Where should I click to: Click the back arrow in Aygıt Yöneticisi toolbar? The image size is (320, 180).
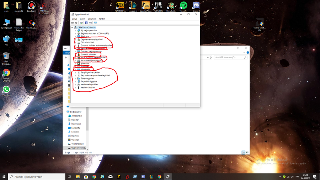tap(73, 23)
